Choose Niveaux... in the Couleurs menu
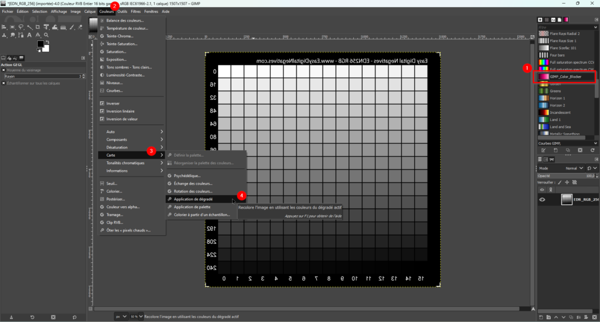Viewport: 600px width, 322px height. click(x=132, y=83)
